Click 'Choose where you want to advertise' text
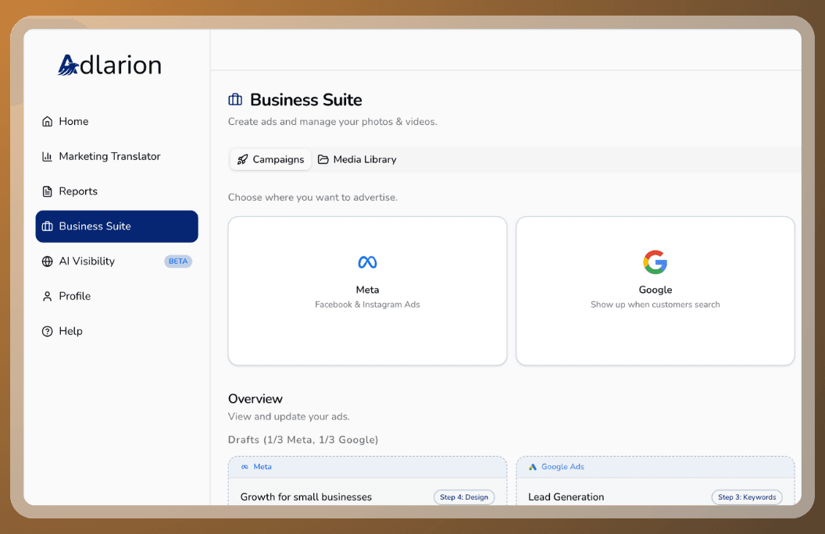This screenshot has width=825, height=534. 312,198
